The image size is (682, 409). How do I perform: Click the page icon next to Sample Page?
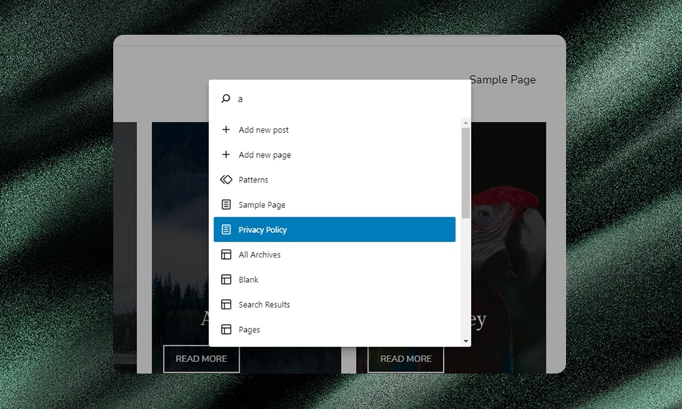(x=226, y=204)
